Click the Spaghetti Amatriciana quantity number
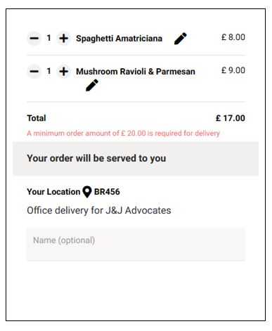 [x=48, y=38]
